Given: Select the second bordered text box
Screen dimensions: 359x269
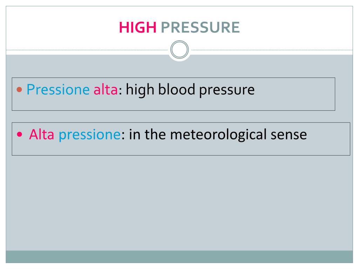Looking at the screenshot, I should pyautogui.click(x=181, y=139).
